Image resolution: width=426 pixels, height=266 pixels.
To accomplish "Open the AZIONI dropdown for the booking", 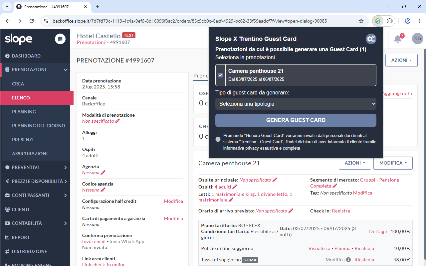I will click(401, 60).
